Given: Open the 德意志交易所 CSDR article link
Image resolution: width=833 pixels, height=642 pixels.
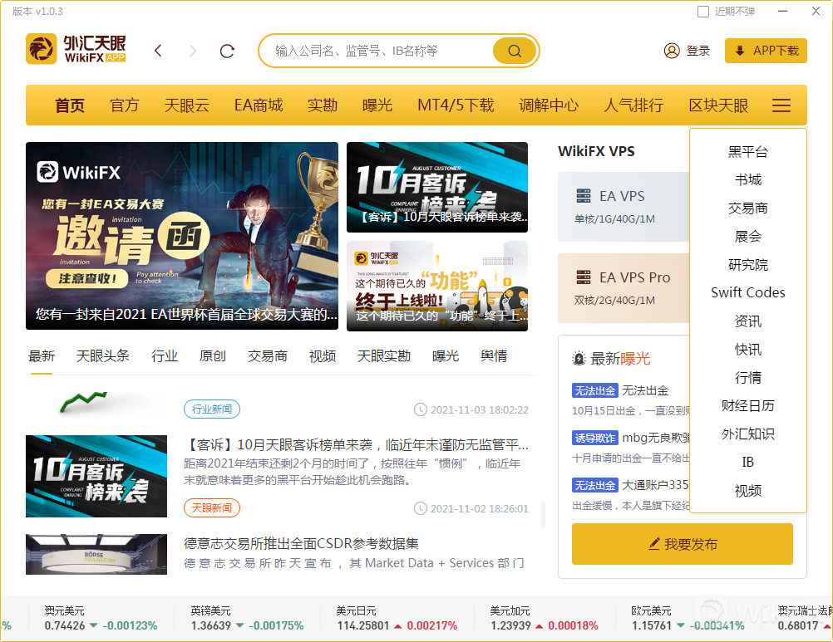Looking at the screenshot, I should click(301, 544).
